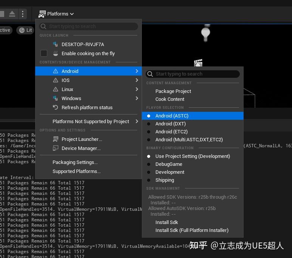Select Android (ETC2) flavor
292x258 pixels.
[x=193, y=132]
